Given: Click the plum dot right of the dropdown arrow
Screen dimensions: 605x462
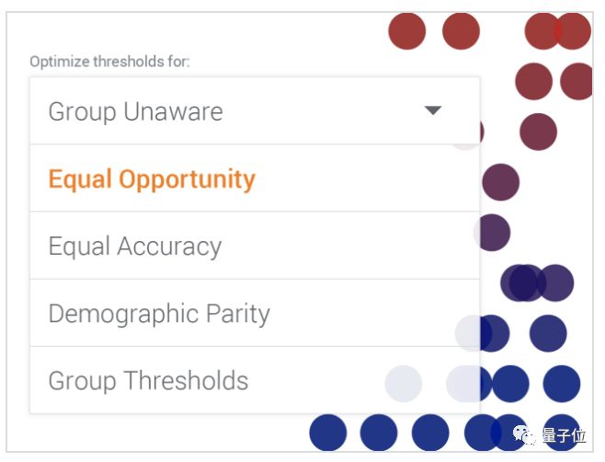Looking at the screenshot, I should [538, 132].
